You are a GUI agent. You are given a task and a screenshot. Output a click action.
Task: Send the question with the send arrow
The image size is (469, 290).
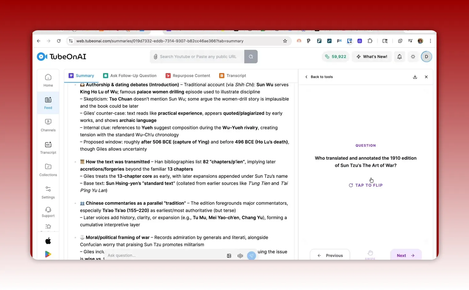[x=251, y=256]
